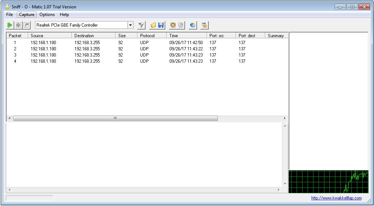Sort packets by Source column header

[37, 36]
